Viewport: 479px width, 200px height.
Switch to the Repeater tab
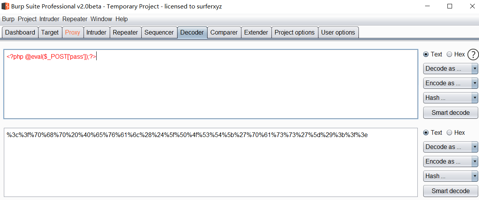point(125,33)
